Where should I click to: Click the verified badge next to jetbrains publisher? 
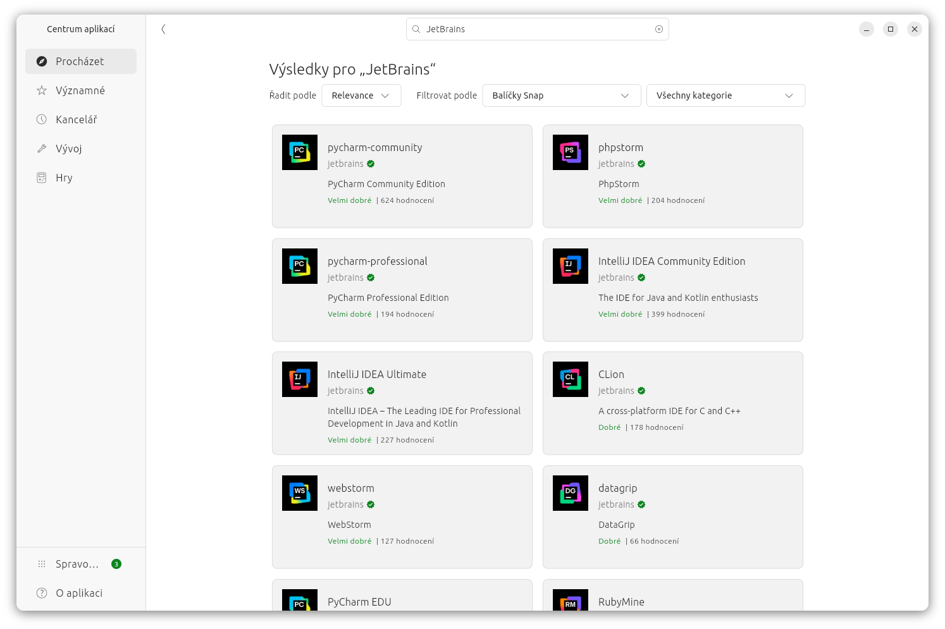(x=371, y=164)
